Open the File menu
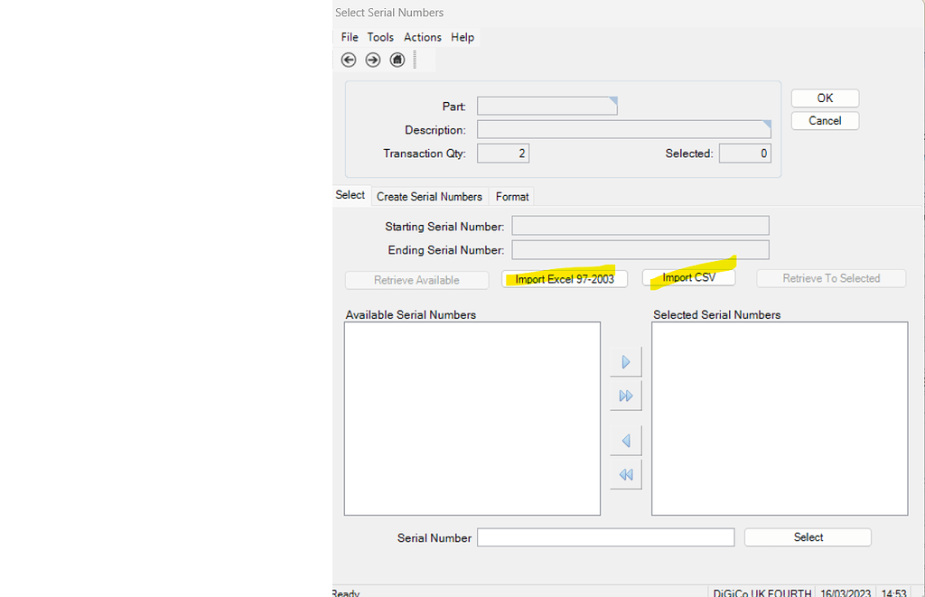925x597 pixels. 350,37
